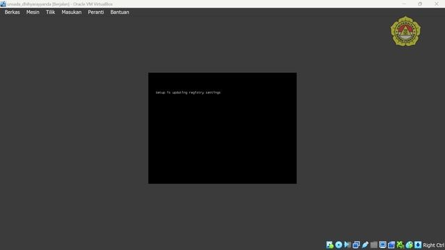This screenshot has height=250, width=445.
Task: Click the recording status icon
Action: coord(391,245)
